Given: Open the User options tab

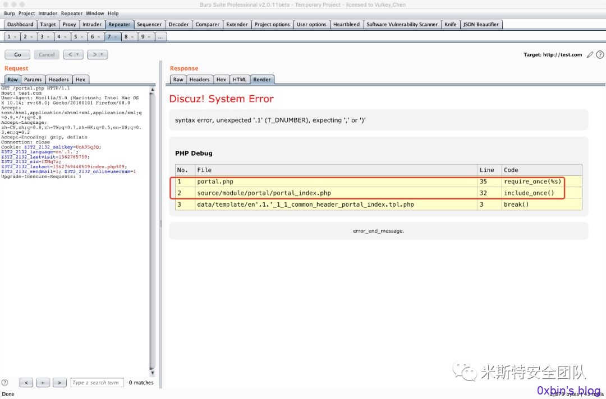Looking at the screenshot, I should point(312,24).
